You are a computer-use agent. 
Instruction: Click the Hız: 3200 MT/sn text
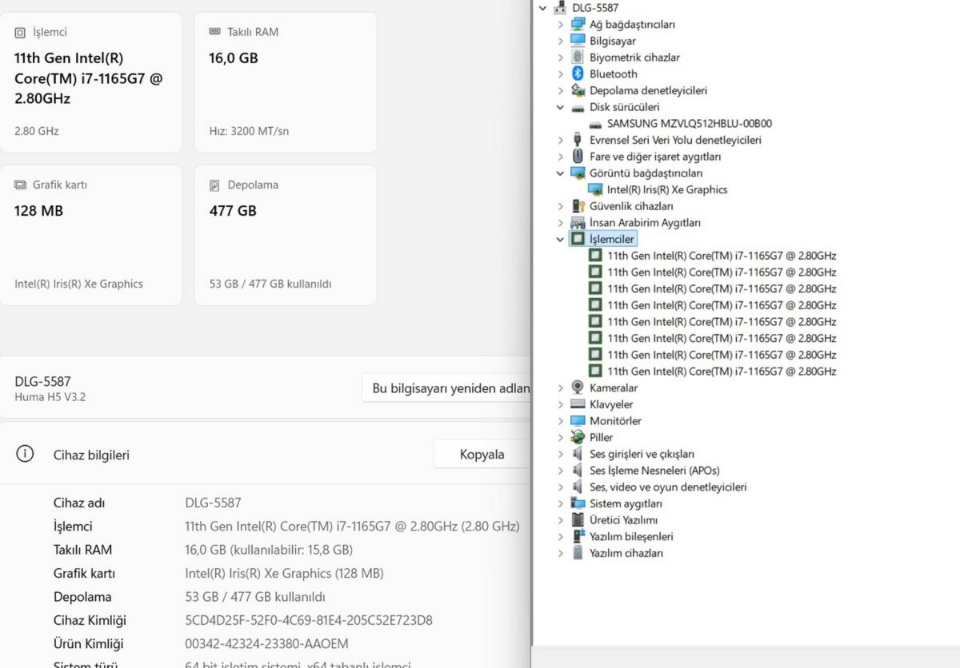[x=249, y=131]
